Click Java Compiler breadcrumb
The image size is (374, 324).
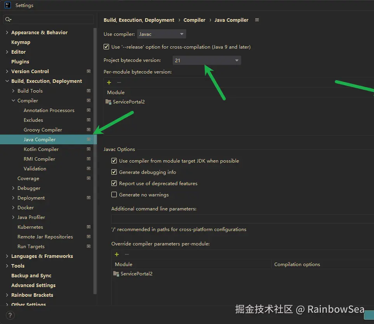coord(231,20)
